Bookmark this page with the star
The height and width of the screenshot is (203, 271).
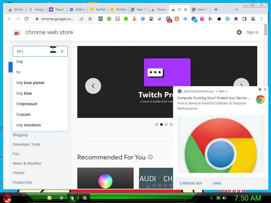click(x=90, y=19)
